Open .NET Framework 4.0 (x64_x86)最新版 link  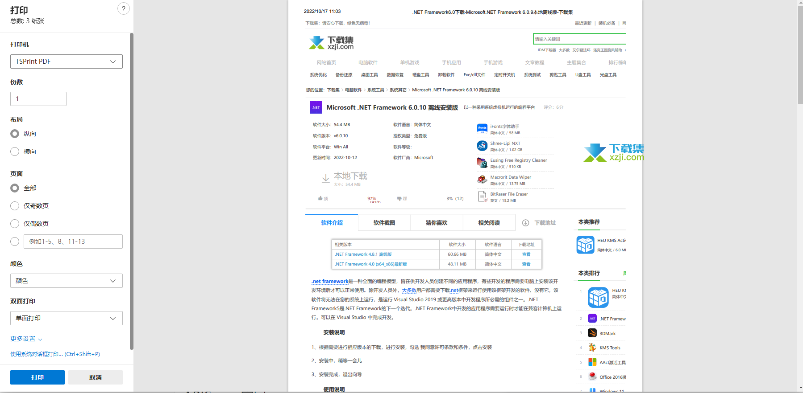(371, 264)
